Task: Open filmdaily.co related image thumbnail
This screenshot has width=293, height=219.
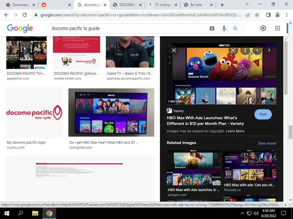Action: pos(250,165)
